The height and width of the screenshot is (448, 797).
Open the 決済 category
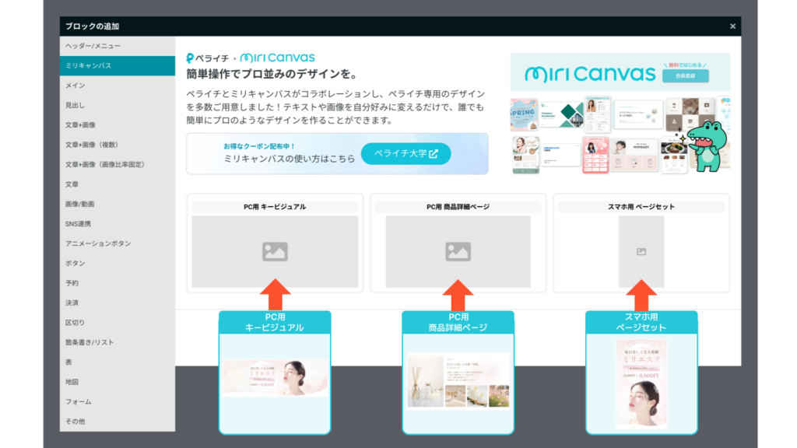tap(118, 303)
